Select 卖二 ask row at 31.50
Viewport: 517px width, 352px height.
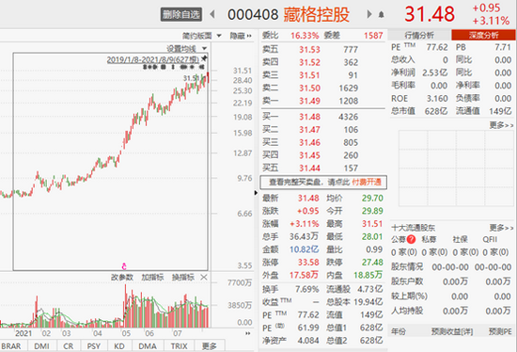coord(323,88)
